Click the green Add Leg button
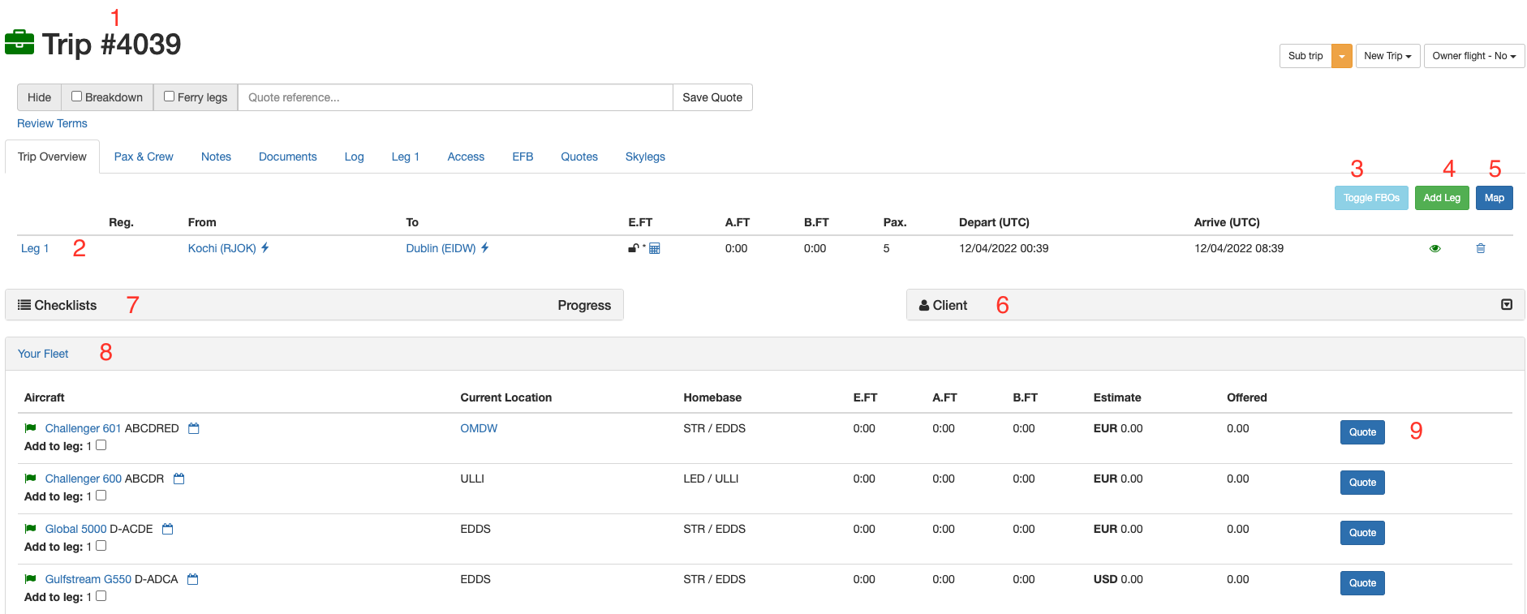The width and height of the screenshot is (1527, 614). coord(1441,198)
